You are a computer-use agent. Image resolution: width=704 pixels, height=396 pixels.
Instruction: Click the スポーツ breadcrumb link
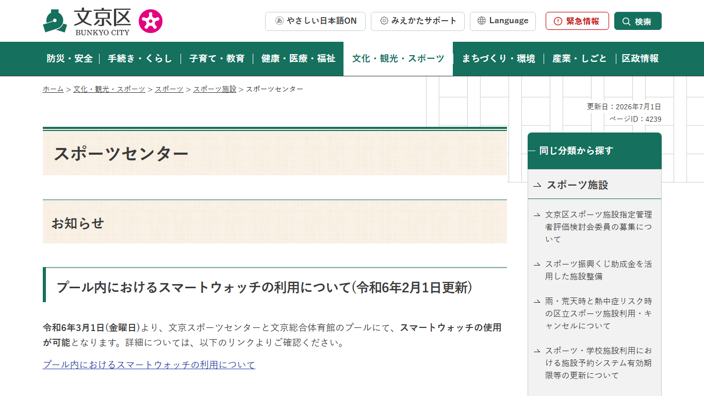[169, 89]
